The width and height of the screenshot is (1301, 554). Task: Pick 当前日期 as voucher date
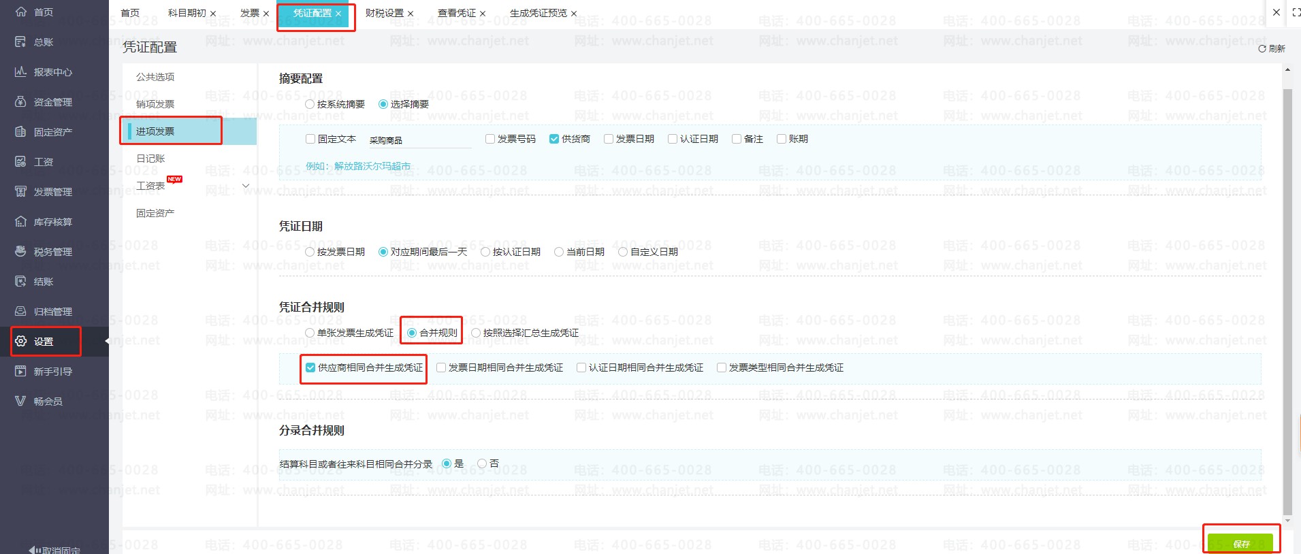coord(559,252)
